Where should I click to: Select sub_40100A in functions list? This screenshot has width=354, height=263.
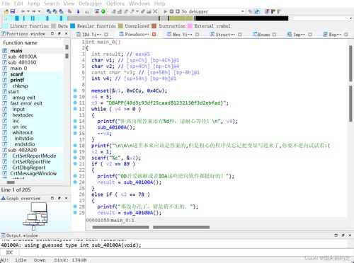(x=23, y=57)
